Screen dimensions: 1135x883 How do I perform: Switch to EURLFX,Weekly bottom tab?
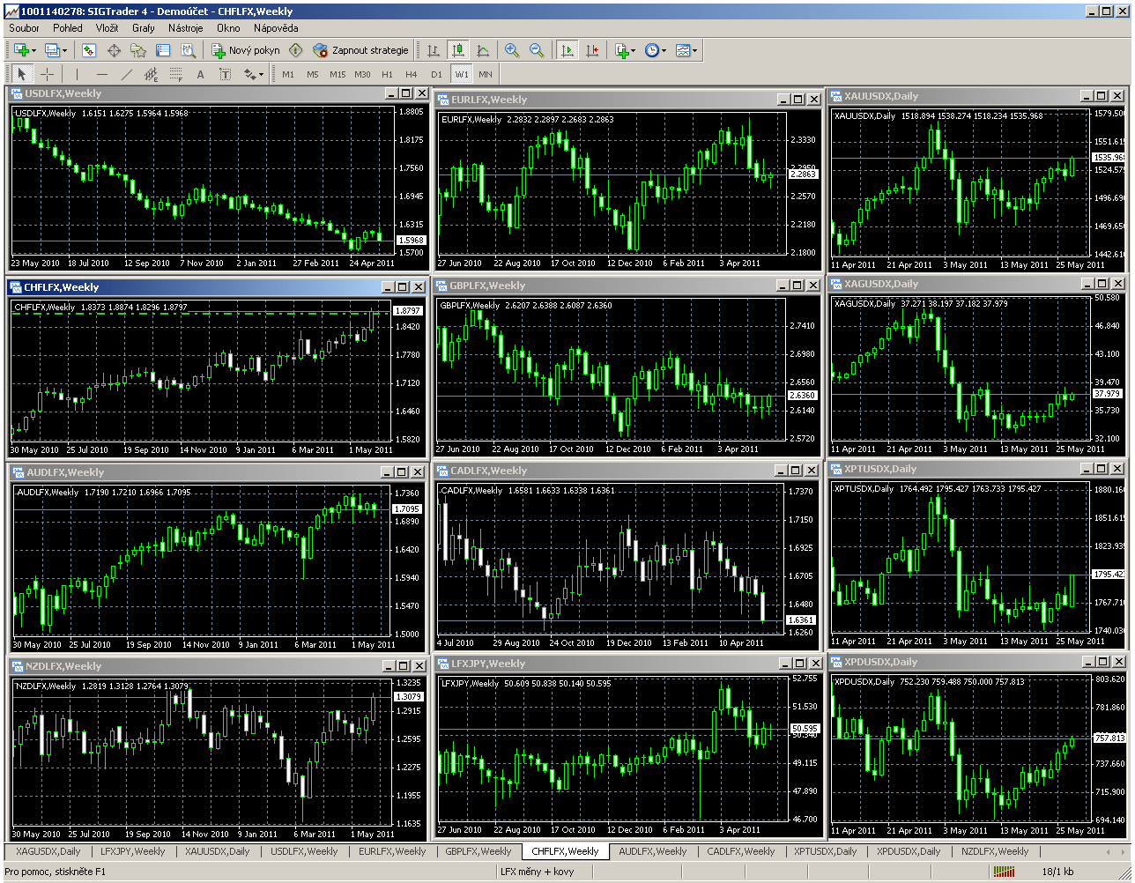(x=392, y=851)
